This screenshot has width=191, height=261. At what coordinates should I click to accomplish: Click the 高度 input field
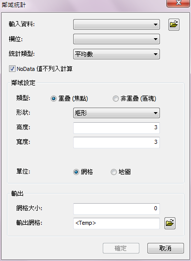point(116,128)
